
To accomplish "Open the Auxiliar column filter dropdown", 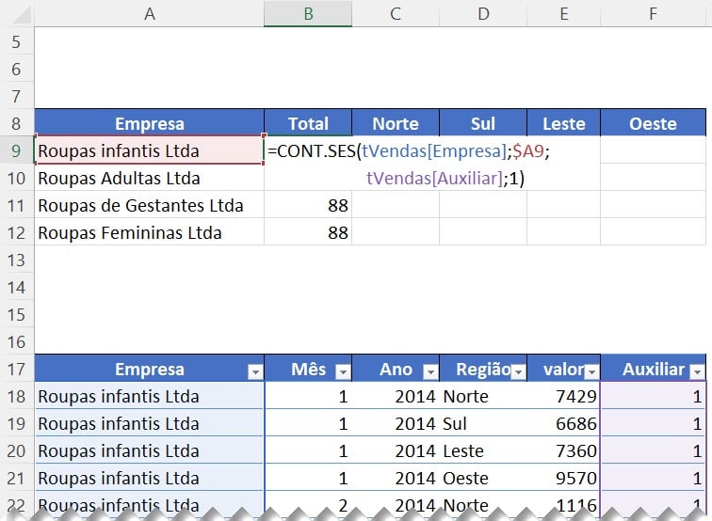I will click(696, 371).
